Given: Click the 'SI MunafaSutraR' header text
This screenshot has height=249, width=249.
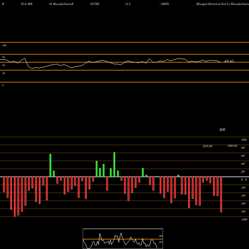Looking at the screenshot, I should pos(61,4).
